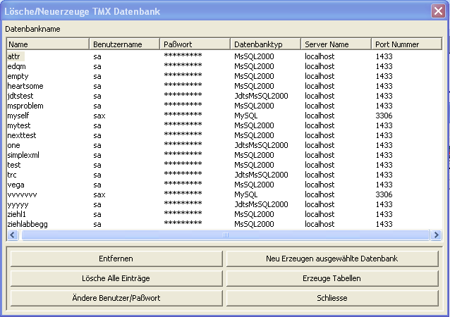The image size is (450, 317).
Task: Click the scroll right arrow
Action: click(x=435, y=235)
